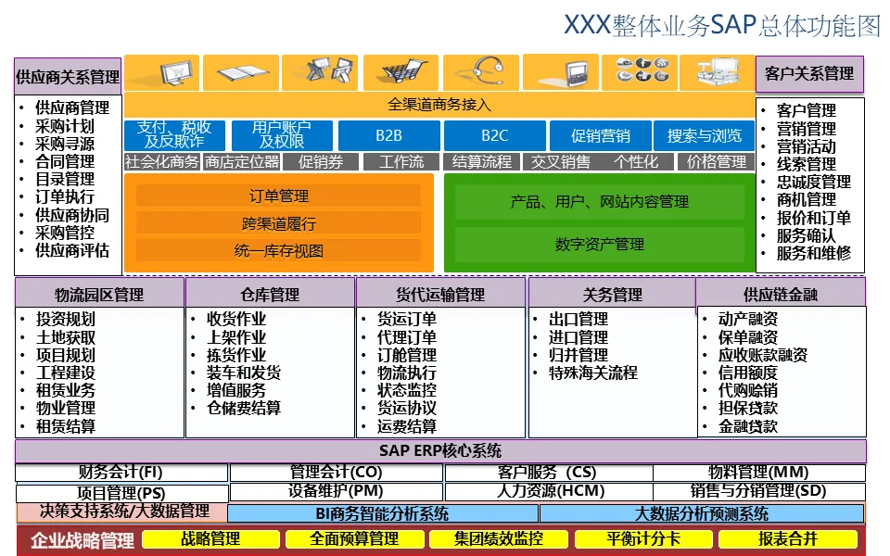This screenshot has width=890, height=556.
Task: Click the mobile tablet device icon
Action: point(561,72)
